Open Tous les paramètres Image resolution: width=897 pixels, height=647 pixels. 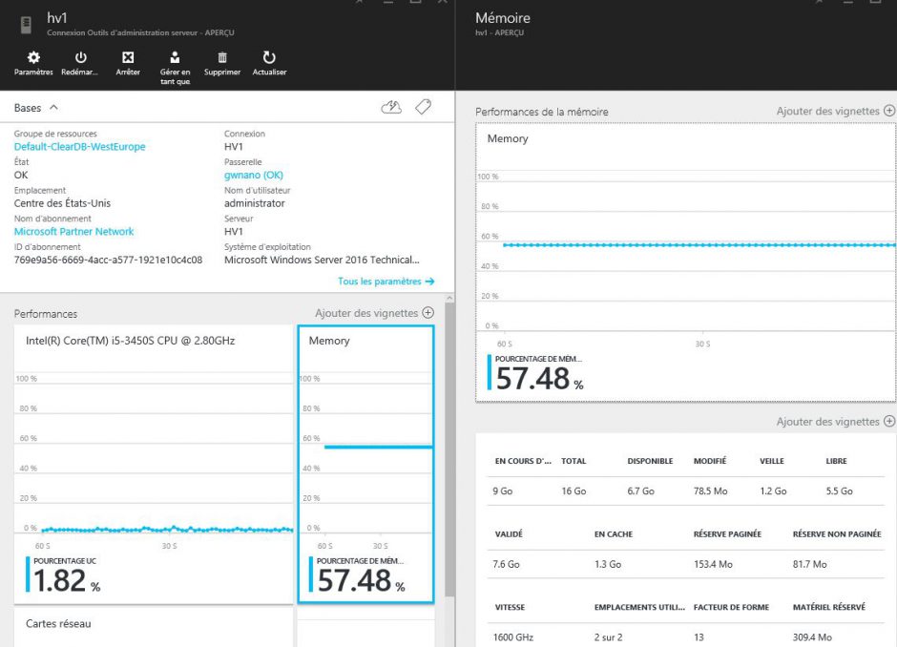[386, 282]
